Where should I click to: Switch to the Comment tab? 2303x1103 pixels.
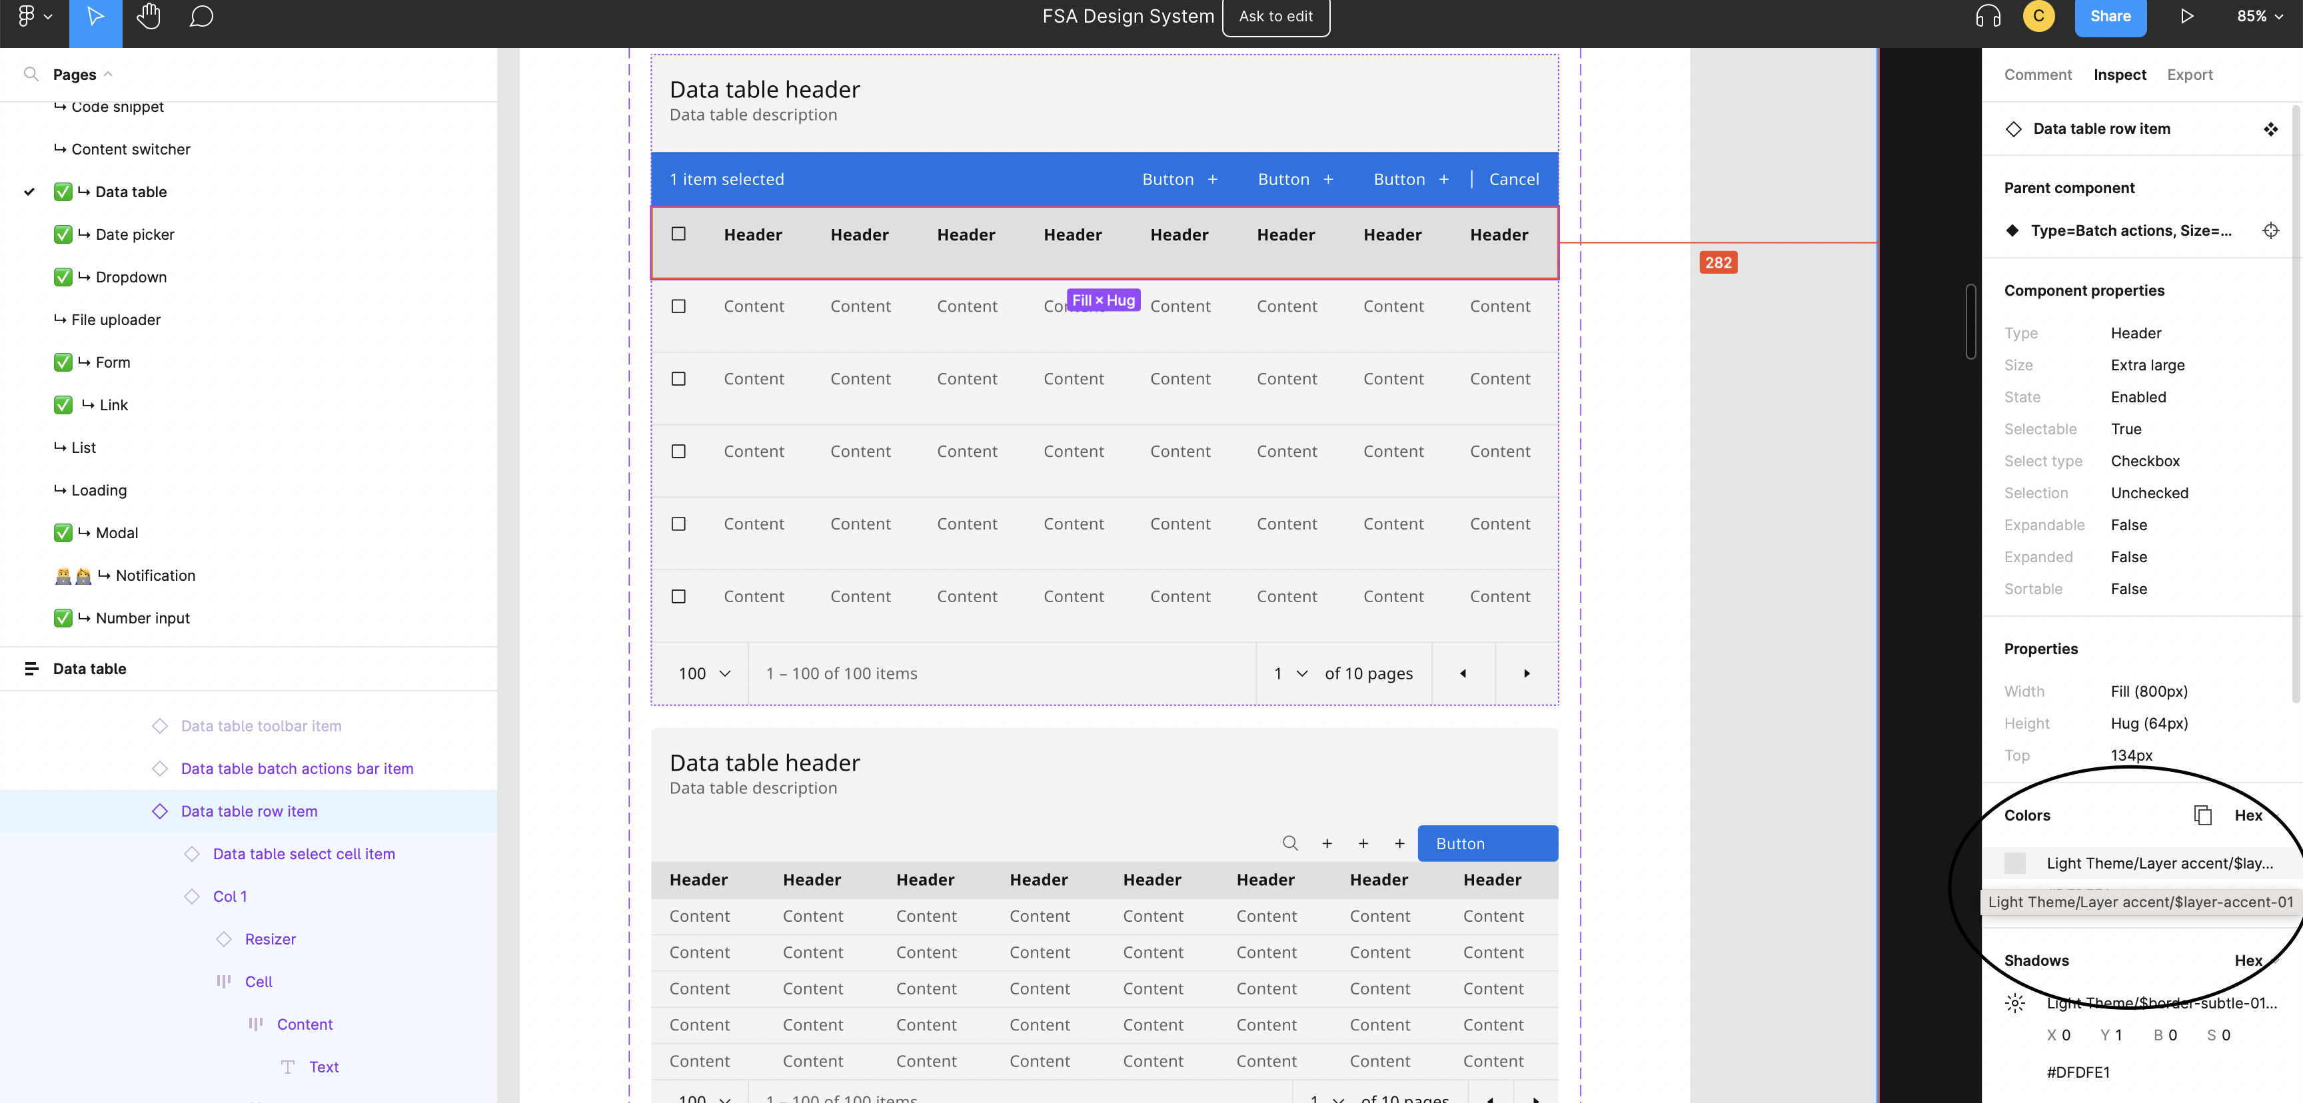click(x=2038, y=74)
